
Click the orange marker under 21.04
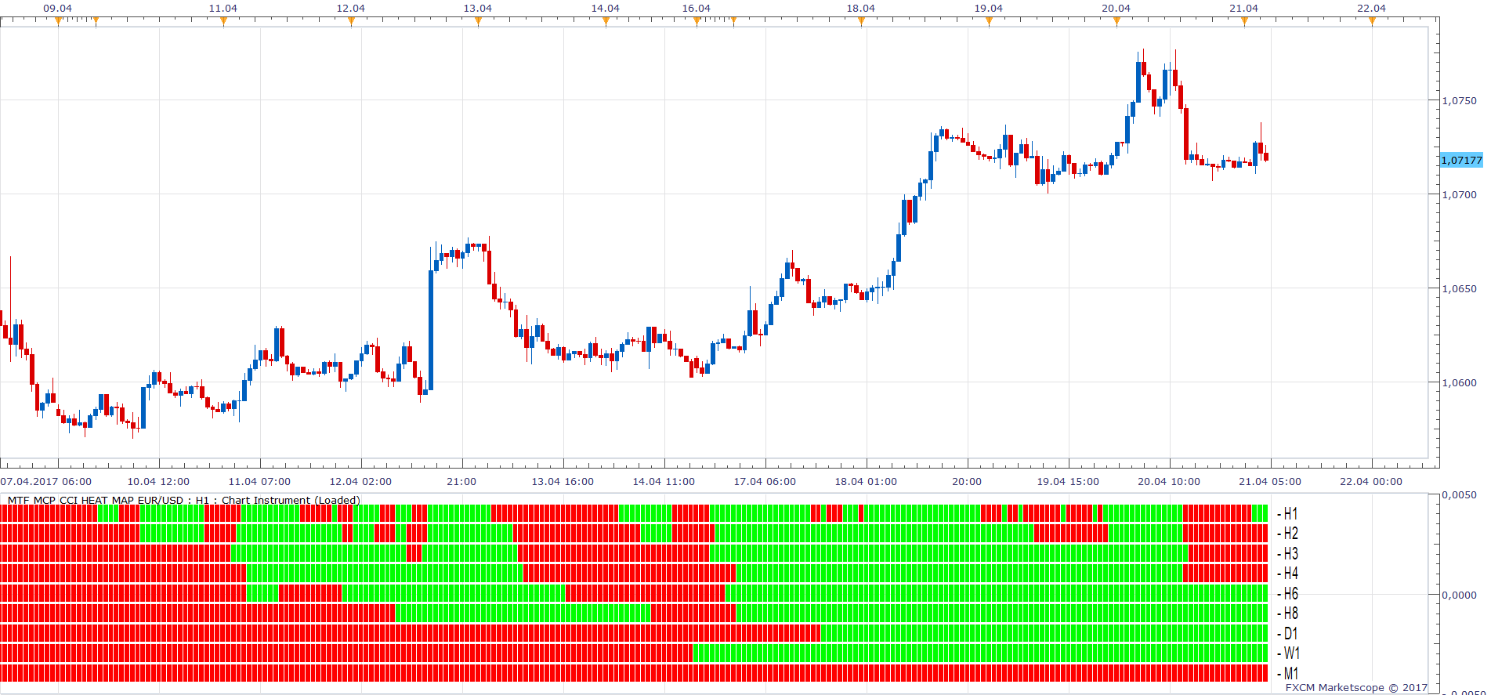pos(1244,21)
